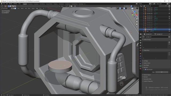
Task: Open the Material properties tab icon
Action: (141, 69)
